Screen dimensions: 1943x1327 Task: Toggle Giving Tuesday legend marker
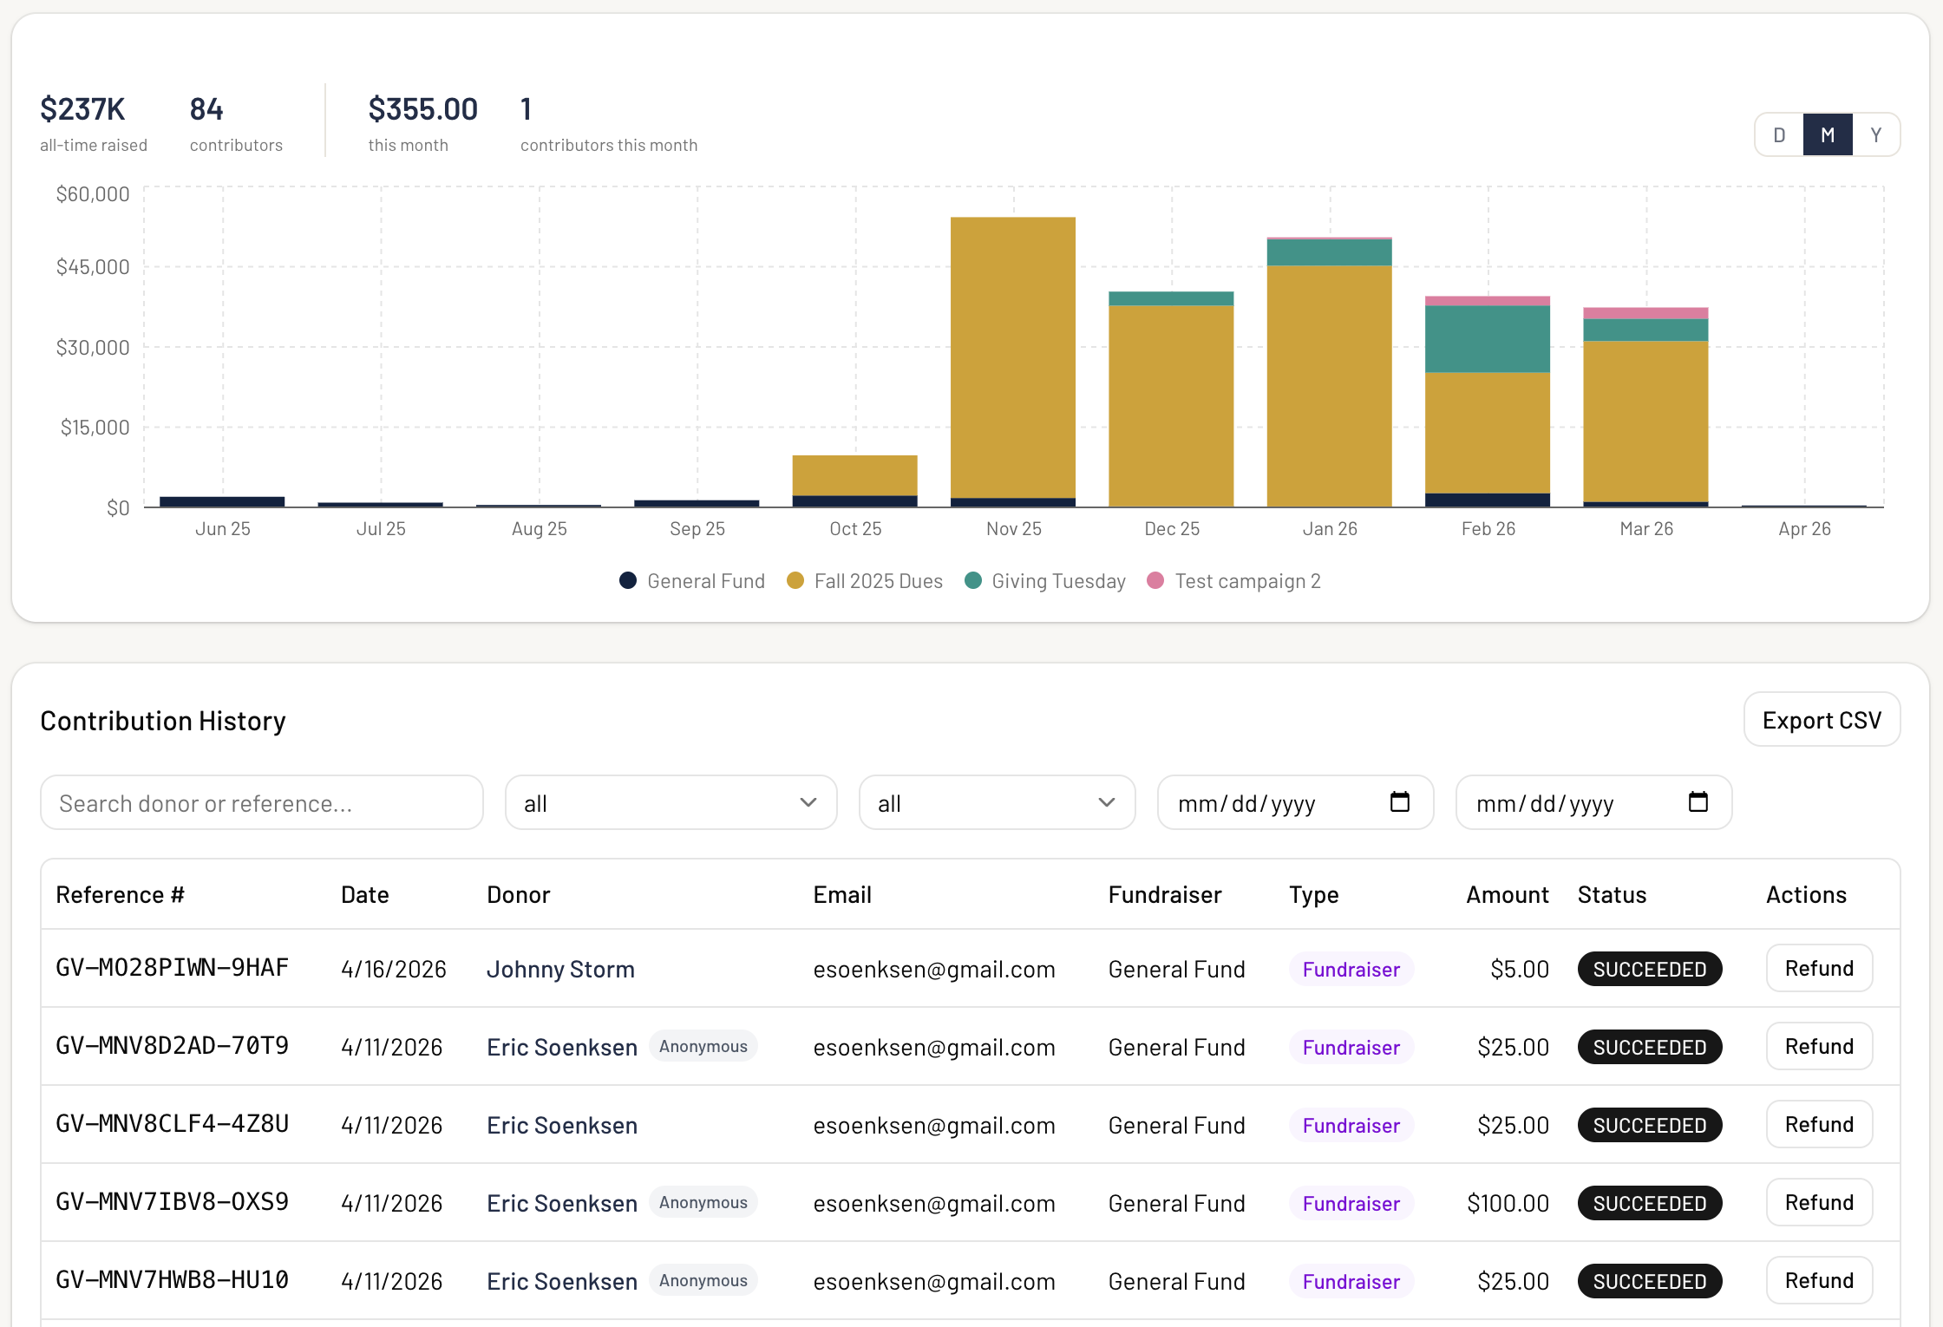point(973,581)
